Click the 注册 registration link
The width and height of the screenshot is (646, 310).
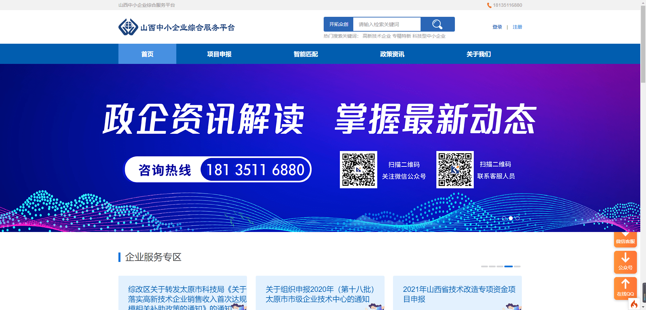pos(517,27)
